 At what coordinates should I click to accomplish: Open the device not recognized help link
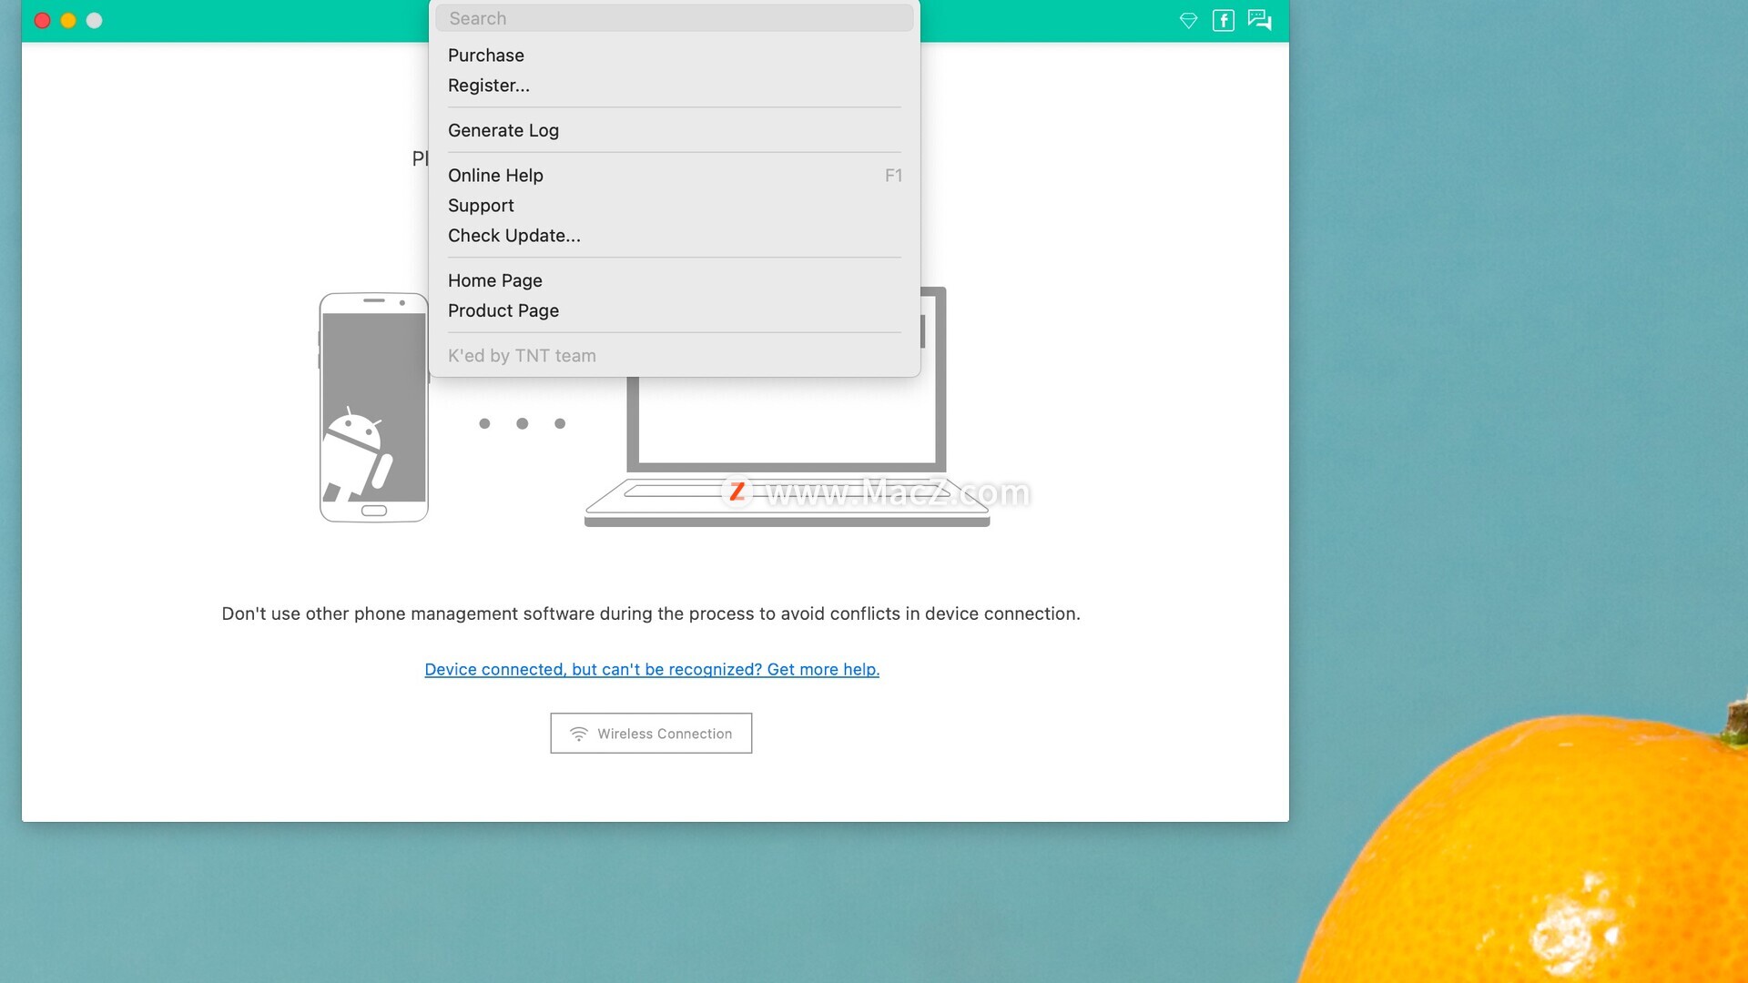652,670
